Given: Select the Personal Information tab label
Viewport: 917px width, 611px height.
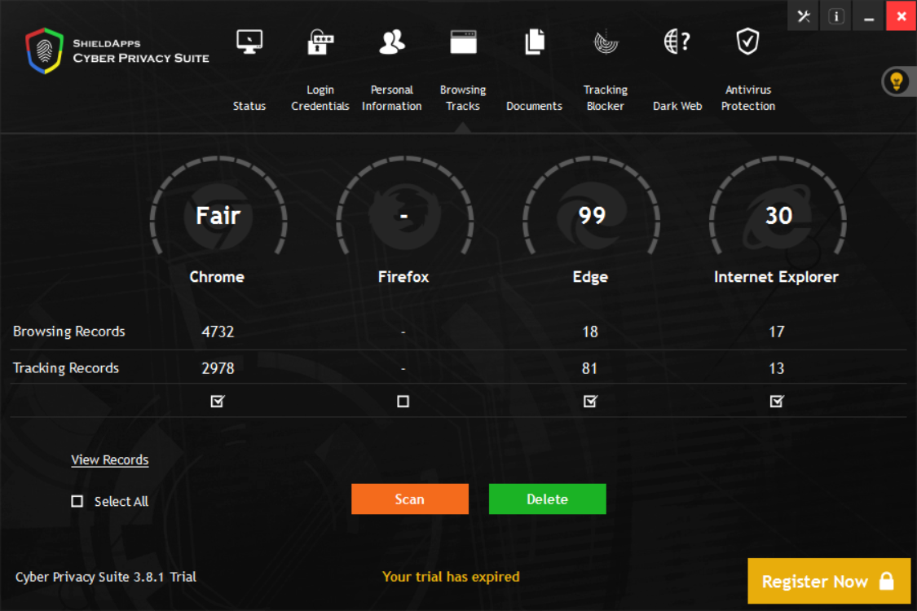Looking at the screenshot, I should pyautogui.click(x=392, y=98).
